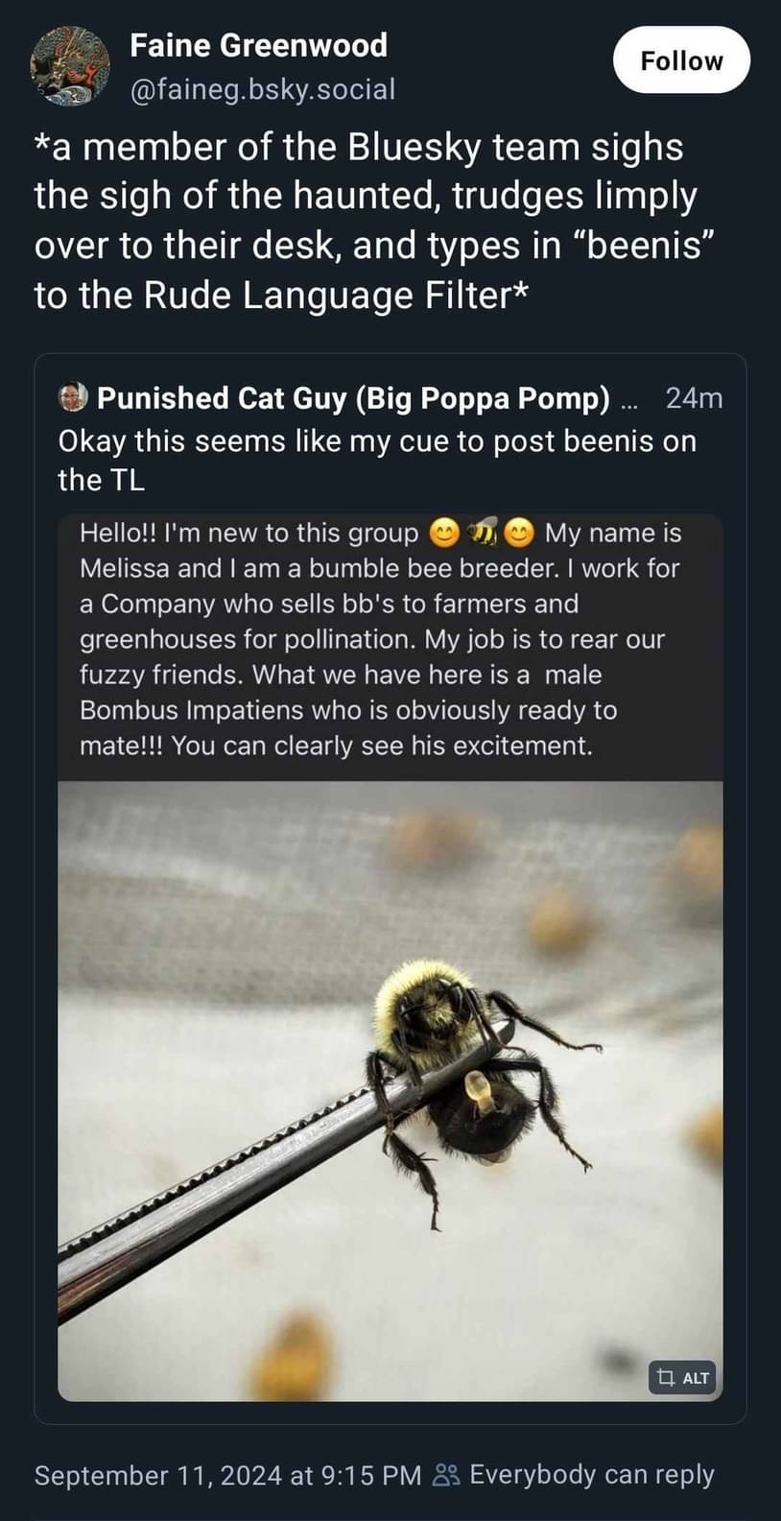781x1521 pixels.
Task: Open Punished Cat Guy's small avatar
Action: [73, 397]
